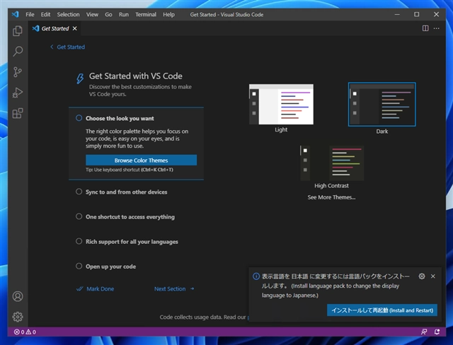
Task: Open the Search view in activity bar
Action: (x=18, y=52)
